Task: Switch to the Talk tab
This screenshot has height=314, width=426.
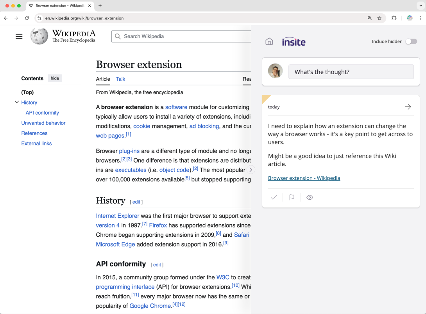Action: (x=121, y=79)
